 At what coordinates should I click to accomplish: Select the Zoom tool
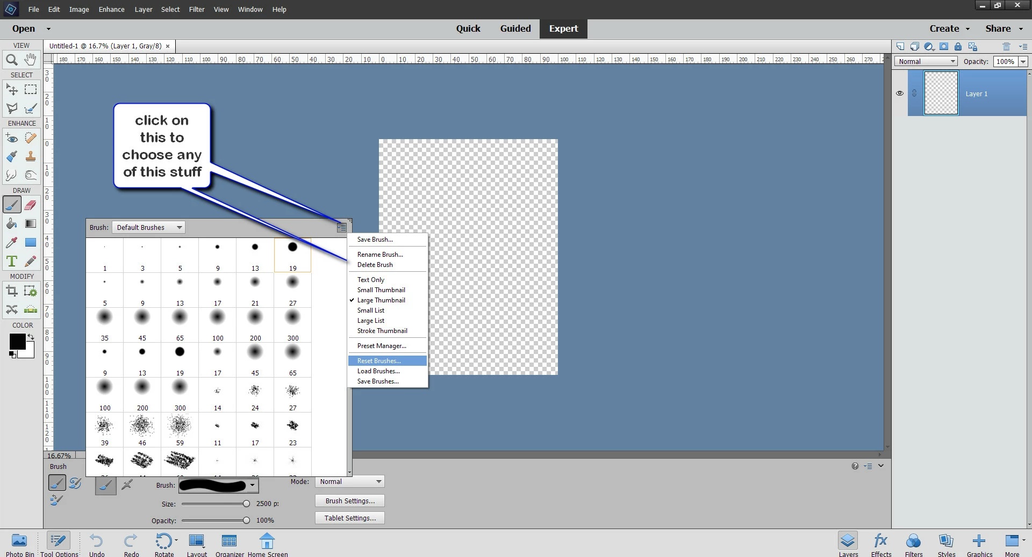(11, 60)
